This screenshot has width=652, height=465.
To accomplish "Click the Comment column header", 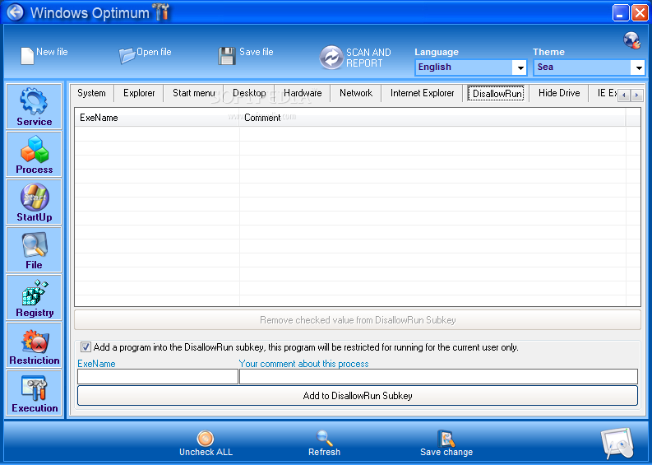I will point(432,118).
